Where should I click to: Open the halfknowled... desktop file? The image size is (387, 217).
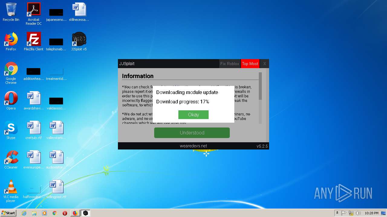(34, 192)
